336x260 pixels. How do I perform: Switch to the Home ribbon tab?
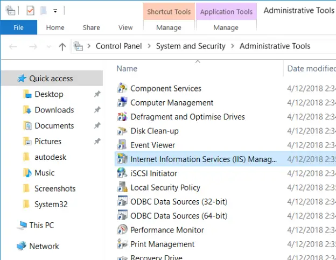point(55,27)
